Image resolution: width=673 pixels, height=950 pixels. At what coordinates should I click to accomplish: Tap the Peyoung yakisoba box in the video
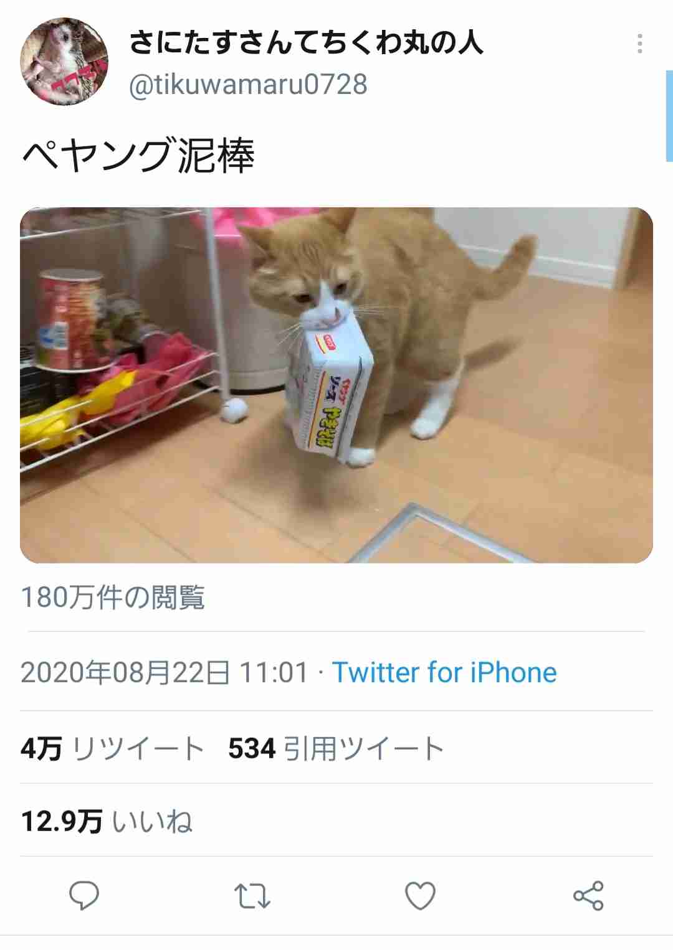[x=328, y=389]
